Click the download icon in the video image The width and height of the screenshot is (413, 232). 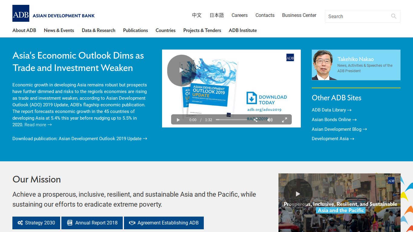(252, 98)
